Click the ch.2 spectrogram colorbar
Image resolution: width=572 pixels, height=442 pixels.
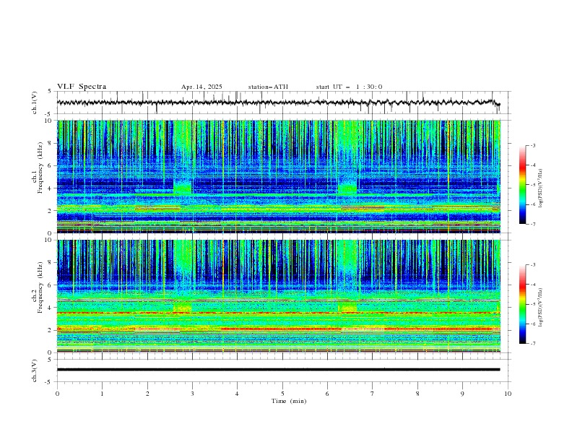[x=522, y=304]
